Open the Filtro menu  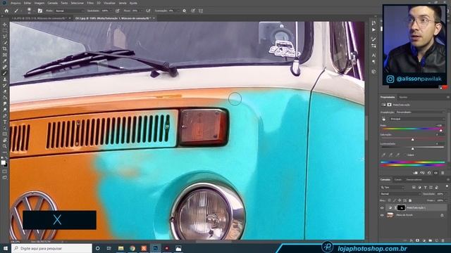[x=90, y=3]
